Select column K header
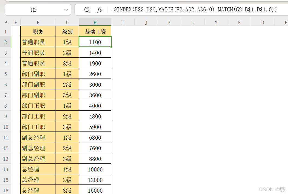Viewport: 288px width, 194px height. click(170, 22)
